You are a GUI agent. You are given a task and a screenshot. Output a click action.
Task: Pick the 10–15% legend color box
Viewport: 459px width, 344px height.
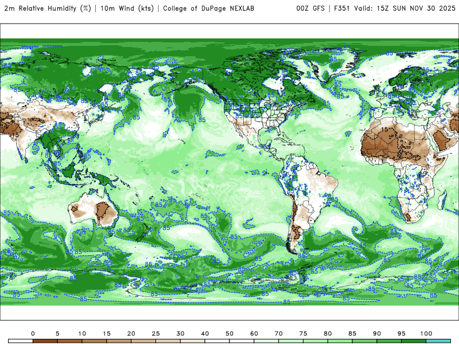coord(94,341)
